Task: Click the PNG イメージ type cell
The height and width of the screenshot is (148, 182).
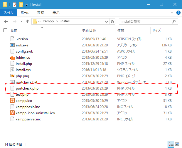Action: pyautogui.click(x=126, y=76)
